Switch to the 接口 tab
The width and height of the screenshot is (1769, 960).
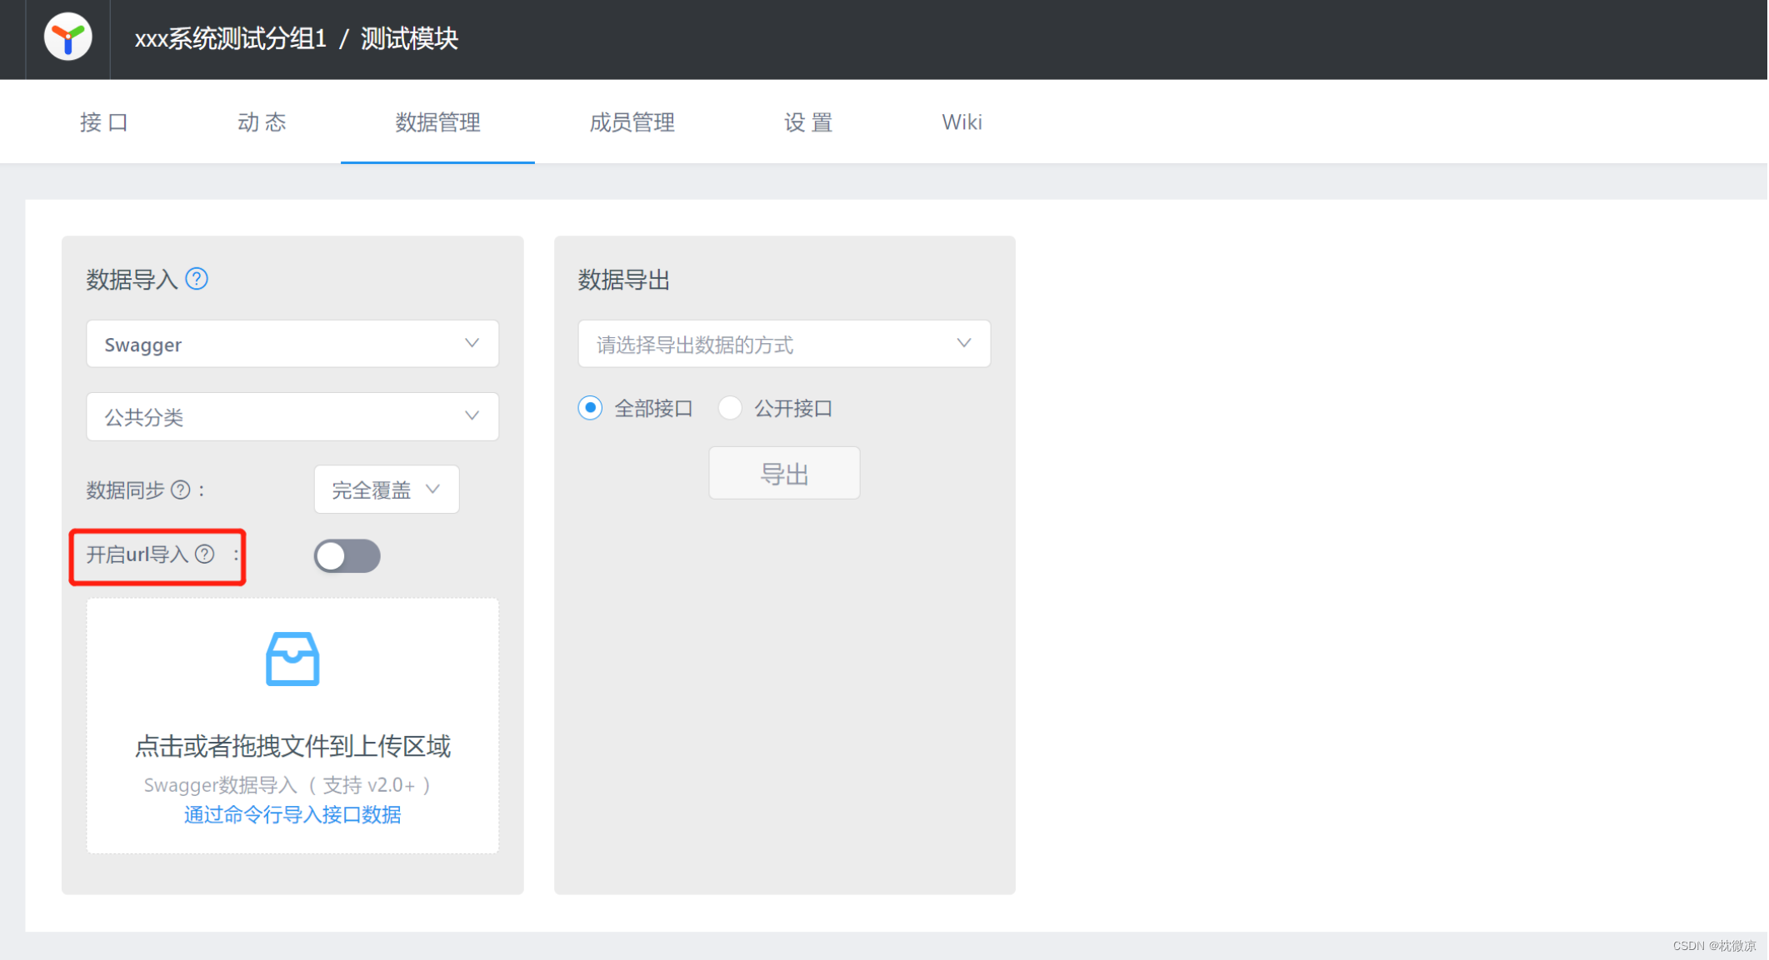pos(104,122)
